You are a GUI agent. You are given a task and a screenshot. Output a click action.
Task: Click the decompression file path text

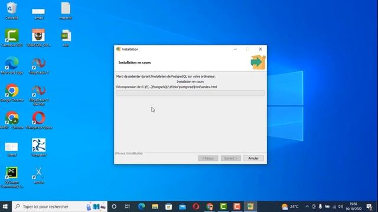(x=167, y=87)
